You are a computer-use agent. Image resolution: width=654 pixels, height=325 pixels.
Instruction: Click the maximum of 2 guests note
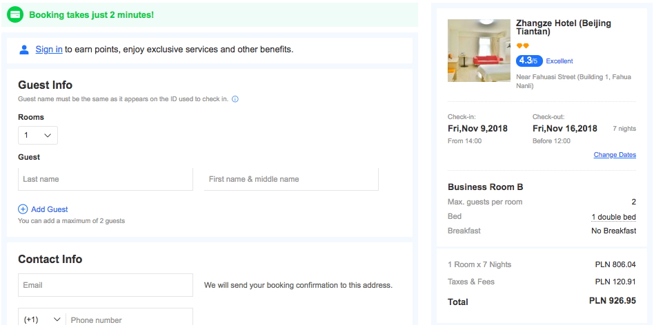click(x=71, y=221)
